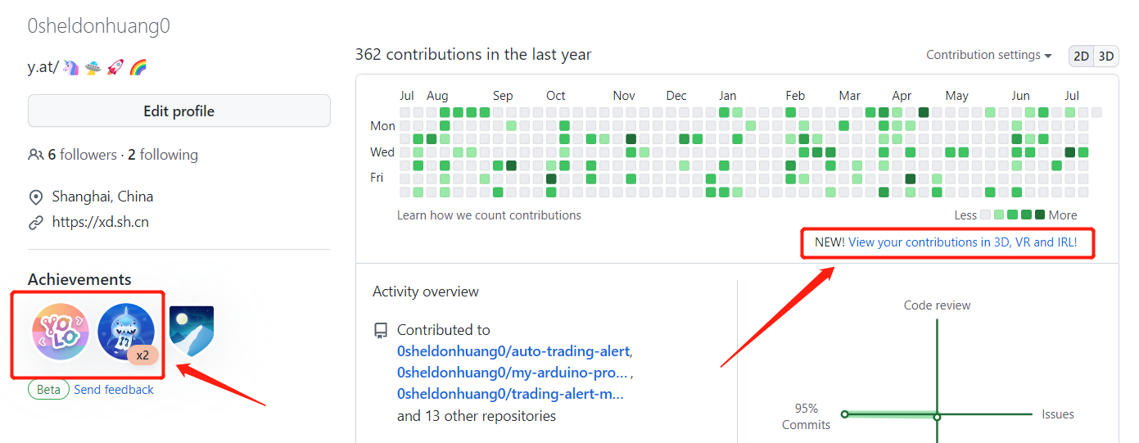Switch contribution graph to 3D view
This screenshot has height=443, width=1139.
click(x=1106, y=56)
